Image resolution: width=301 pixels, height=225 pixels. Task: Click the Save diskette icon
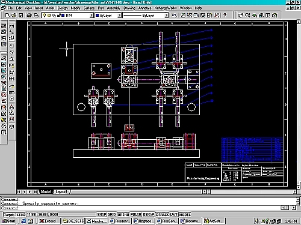(20, 16)
